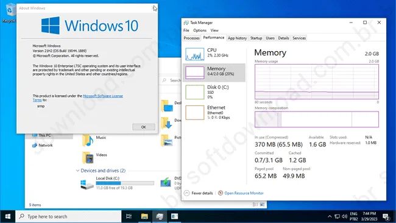Select Network in Explorer navigation pane
The image size is (396, 223).
click(46, 145)
